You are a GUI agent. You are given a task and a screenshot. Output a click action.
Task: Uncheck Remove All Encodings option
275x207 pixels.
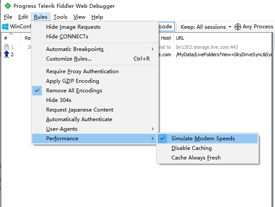tap(95, 91)
